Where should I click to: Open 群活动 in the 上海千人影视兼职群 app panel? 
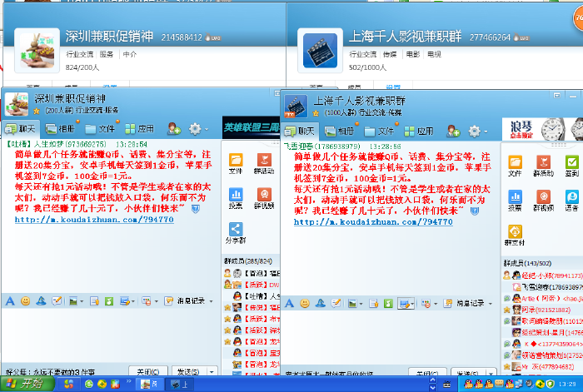pyautogui.click(x=544, y=166)
